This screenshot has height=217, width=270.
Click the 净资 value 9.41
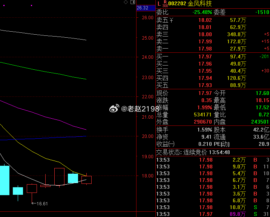click(206, 137)
